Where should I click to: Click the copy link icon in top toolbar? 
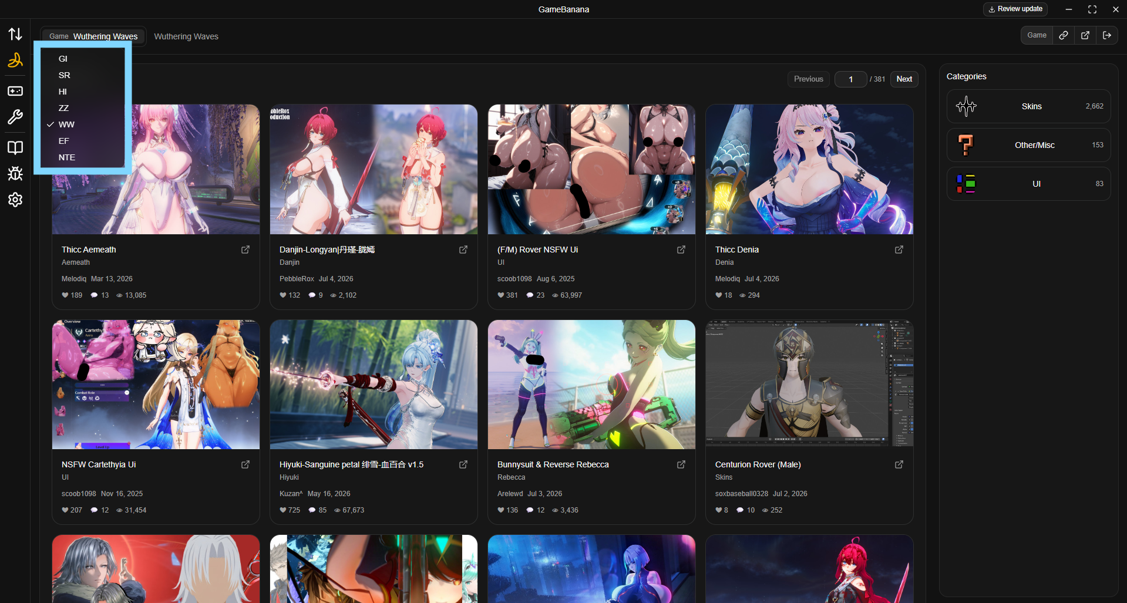click(1063, 35)
